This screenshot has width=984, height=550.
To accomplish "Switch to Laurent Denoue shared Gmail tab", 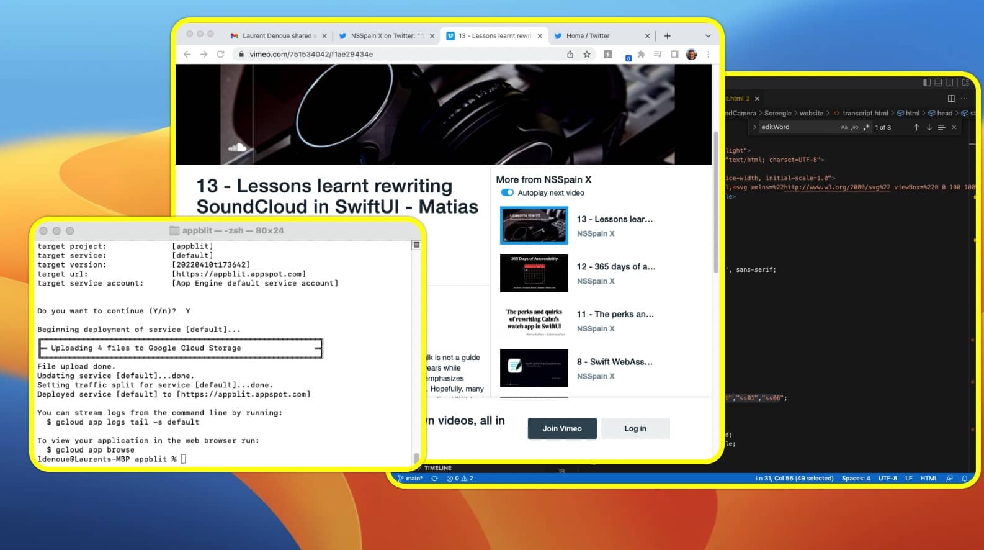I will pos(279,36).
